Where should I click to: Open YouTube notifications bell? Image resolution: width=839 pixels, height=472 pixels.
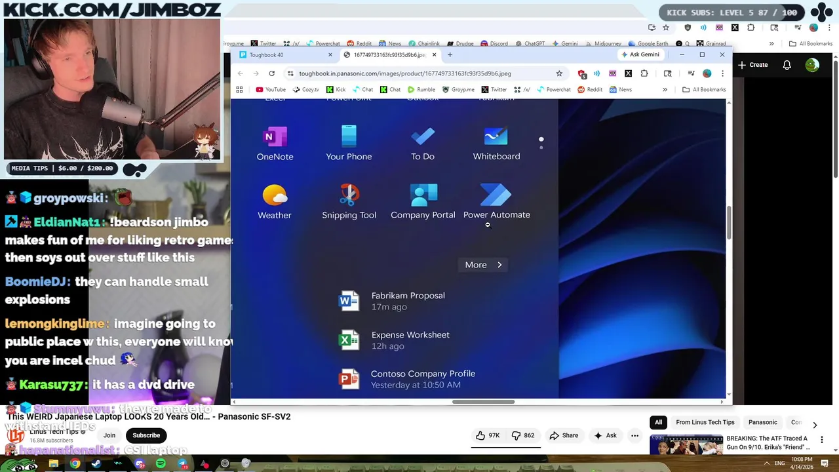point(787,65)
